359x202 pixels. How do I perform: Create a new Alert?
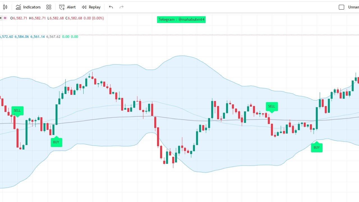pyautogui.click(x=67, y=7)
